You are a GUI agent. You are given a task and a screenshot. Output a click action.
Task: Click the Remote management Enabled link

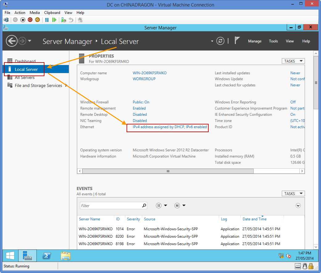[x=139, y=108]
